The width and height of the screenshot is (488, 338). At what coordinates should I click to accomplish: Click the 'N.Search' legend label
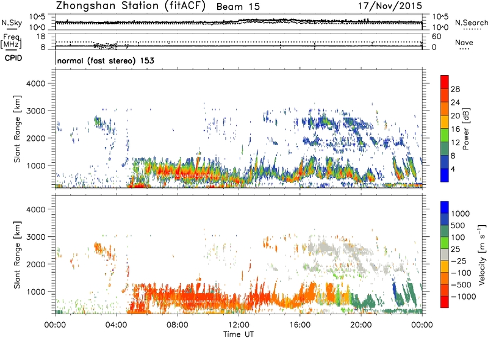click(x=471, y=23)
